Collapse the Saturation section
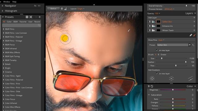The width and height of the screenshot is (198, 111). 149,95
